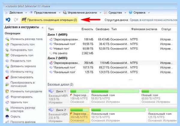Click the greyed Redo arrow icon

click(x=16, y=20)
